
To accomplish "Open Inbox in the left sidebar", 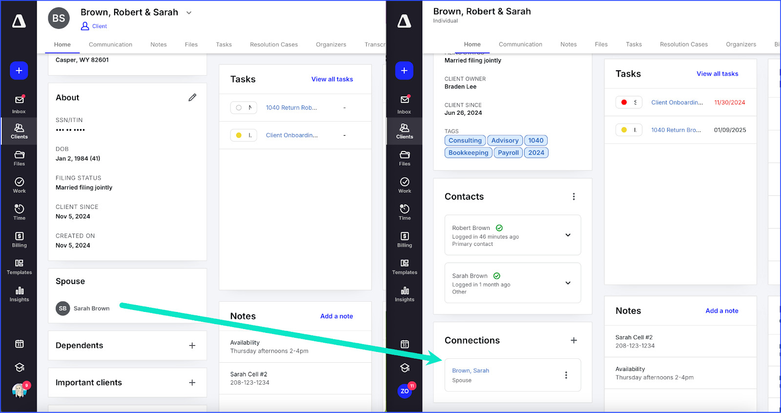I will [x=19, y=104].
